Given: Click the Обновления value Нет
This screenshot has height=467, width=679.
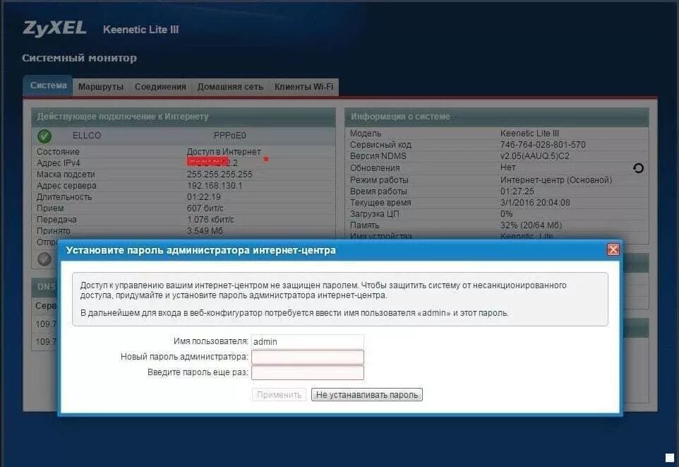Looking at the screenshot, I should pyautogui.click(x=508, y=167).
